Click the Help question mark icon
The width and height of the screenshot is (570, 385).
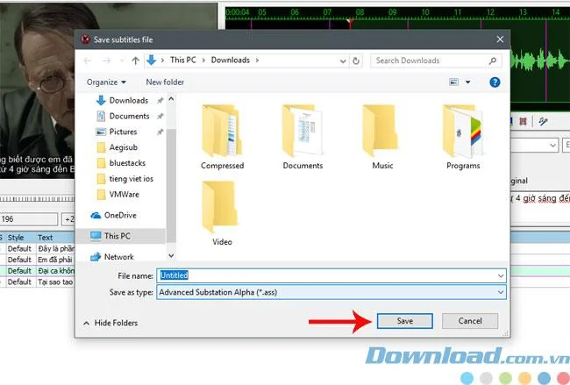pos(495,82)
